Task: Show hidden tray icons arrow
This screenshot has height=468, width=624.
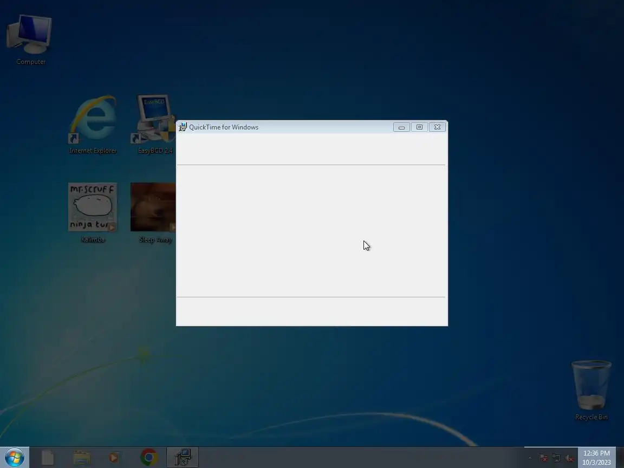Action: click(x=530, y=458)
